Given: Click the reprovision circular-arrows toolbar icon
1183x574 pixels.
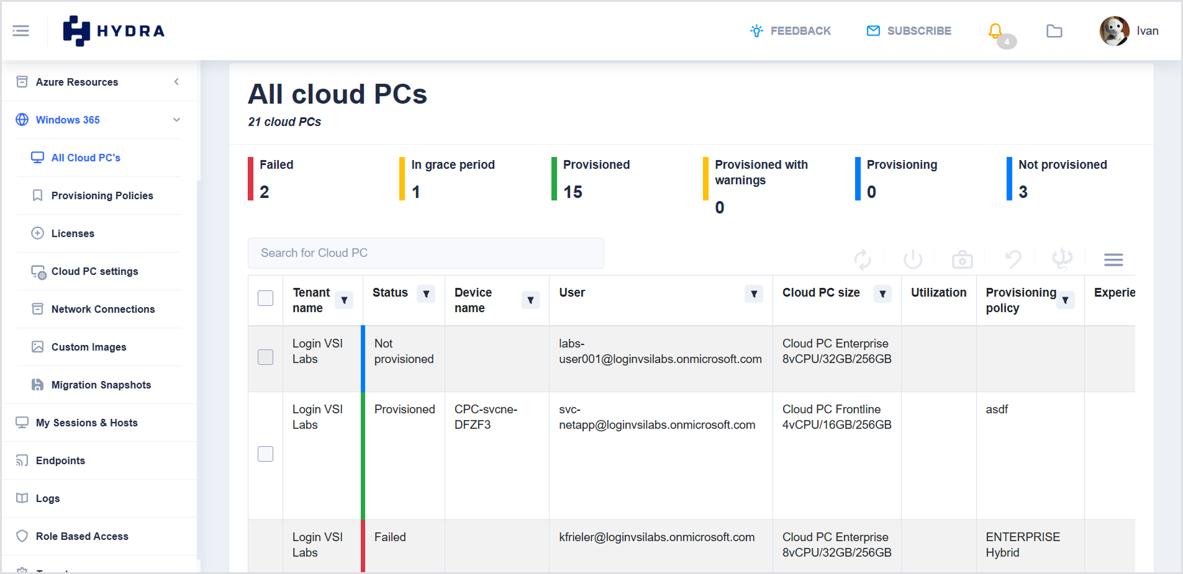Looking at the screenshot, I should 863,259.
